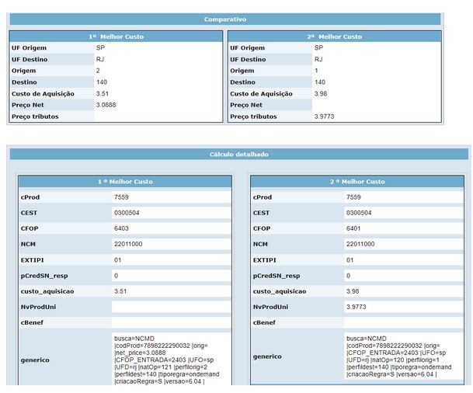Click cBenef label in 1º detailed panel
This screenshot has height=393, width=473.
point(32,322)
